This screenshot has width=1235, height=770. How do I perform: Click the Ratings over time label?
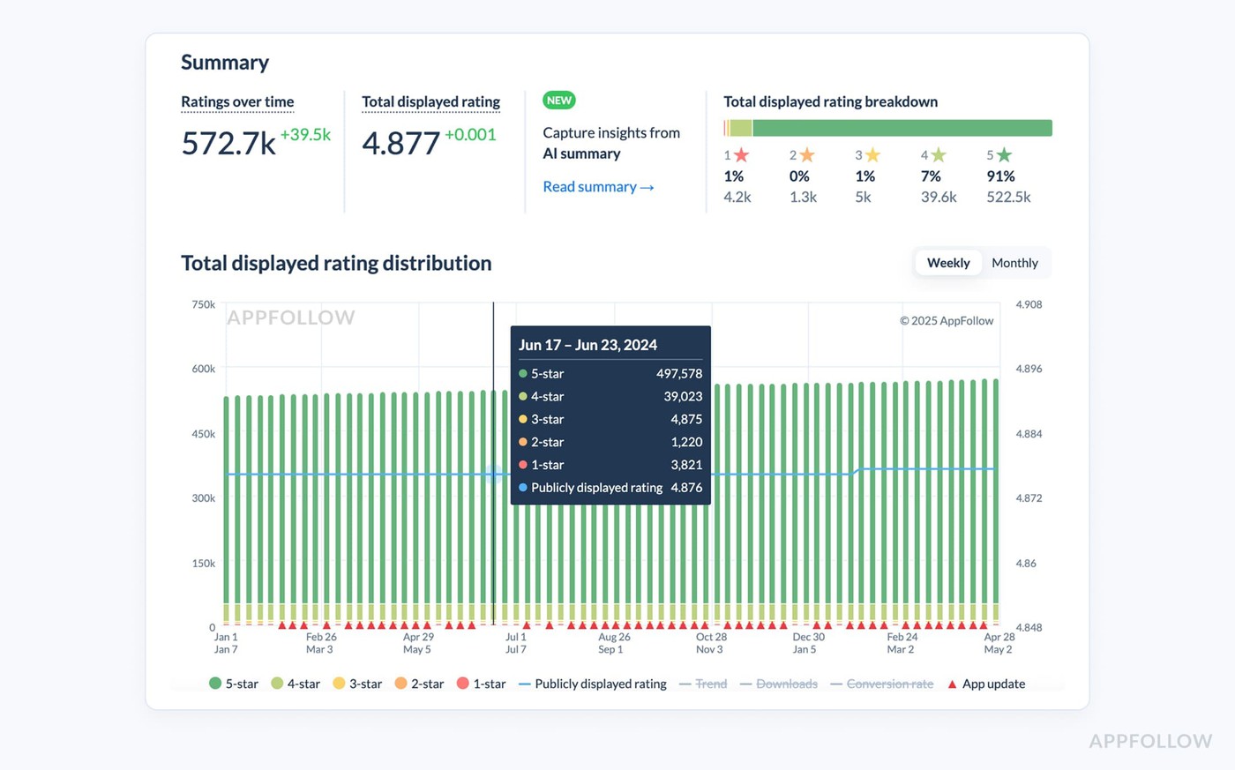coord(237,101)
